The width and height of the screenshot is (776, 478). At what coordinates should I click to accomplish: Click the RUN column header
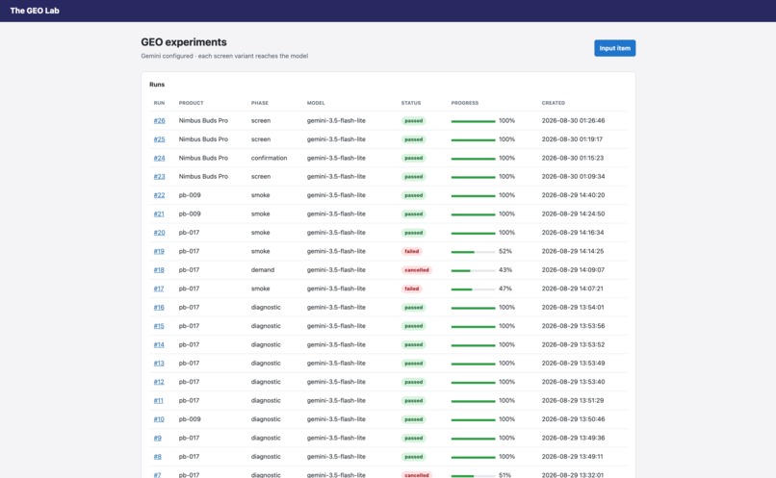[159, 103]
